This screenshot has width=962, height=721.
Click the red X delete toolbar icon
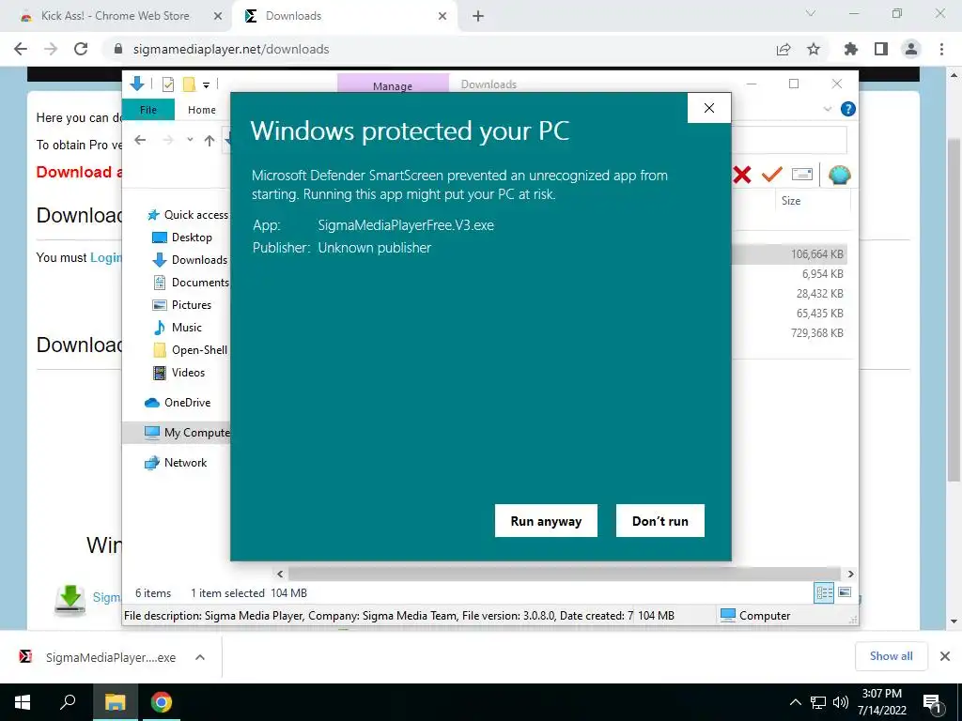tap(742, 176)
